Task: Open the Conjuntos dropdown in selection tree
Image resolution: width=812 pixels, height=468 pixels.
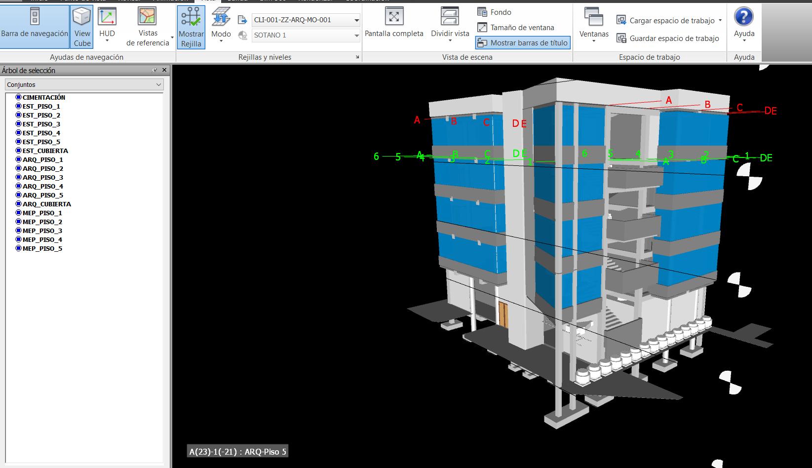Action: click(84, 85)
